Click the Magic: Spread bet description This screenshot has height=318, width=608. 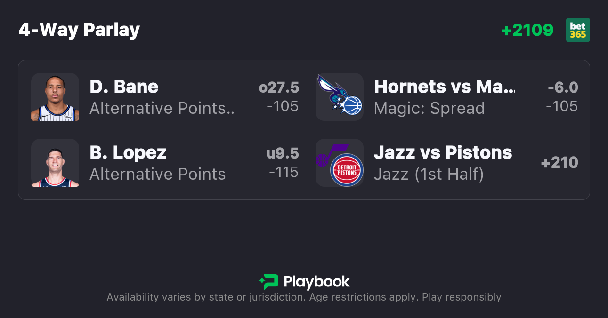click(x=429, y=109)
